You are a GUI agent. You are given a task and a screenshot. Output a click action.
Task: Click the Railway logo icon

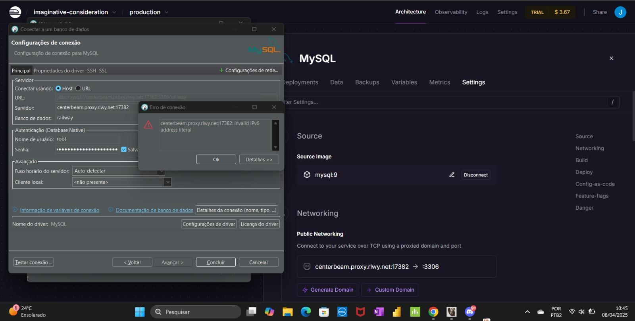point(15,12)
